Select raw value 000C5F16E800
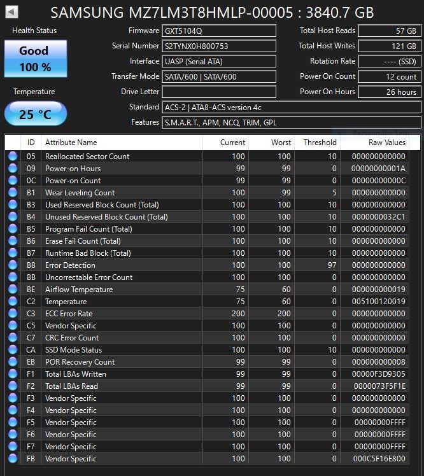The image size is (424, 476). coord(379,459)
